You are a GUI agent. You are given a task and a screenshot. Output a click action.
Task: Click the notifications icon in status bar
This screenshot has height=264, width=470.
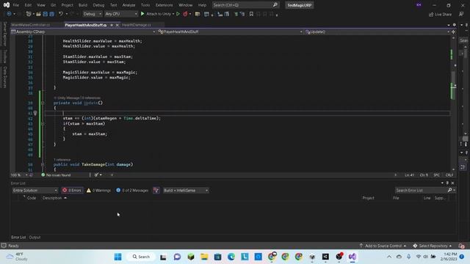tap(461, 246)
